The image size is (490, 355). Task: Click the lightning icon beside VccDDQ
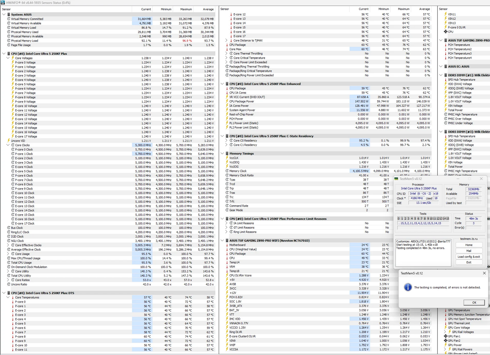227,162
